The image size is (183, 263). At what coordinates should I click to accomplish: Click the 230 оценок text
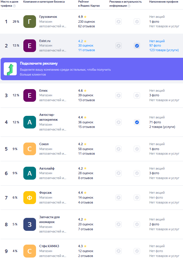87,22
